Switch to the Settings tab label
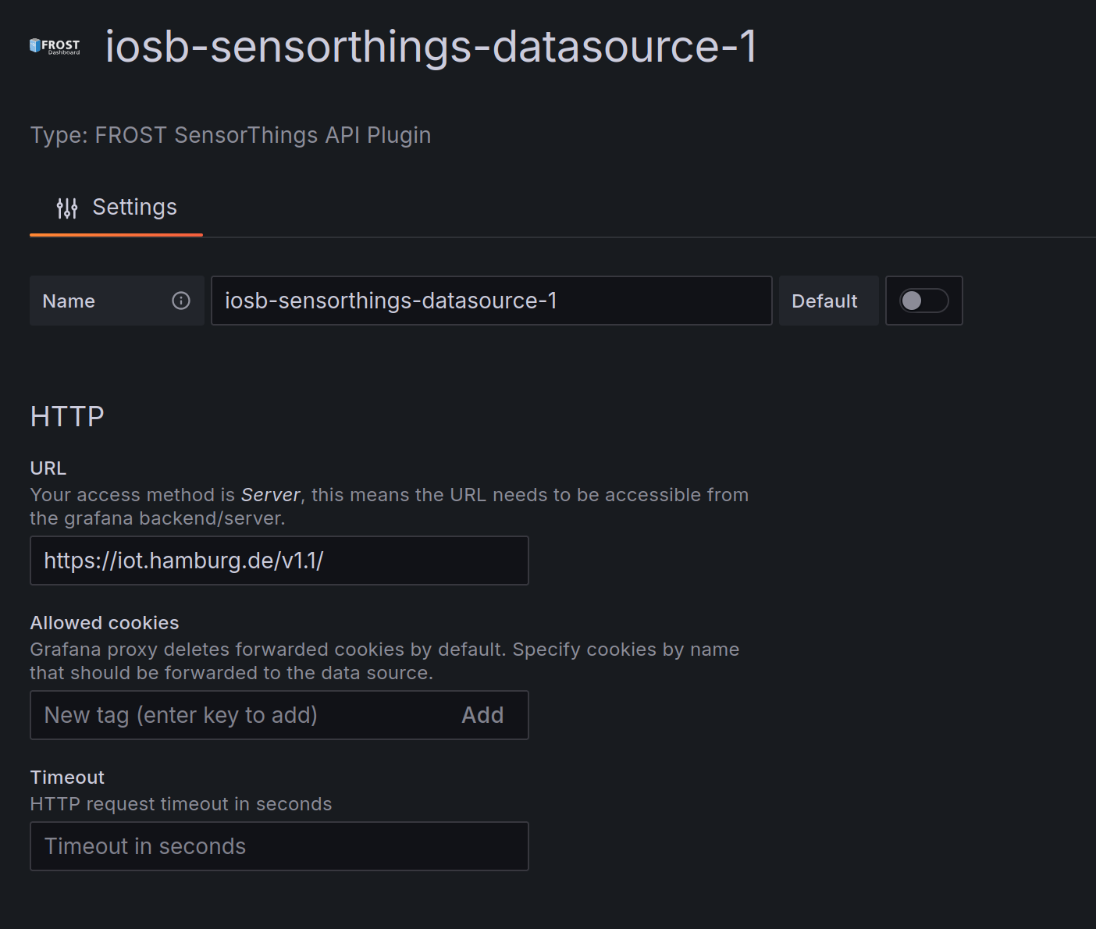The height and width of the screenshot is (929, 1096). pyautogui.click(x=134, y=208)
